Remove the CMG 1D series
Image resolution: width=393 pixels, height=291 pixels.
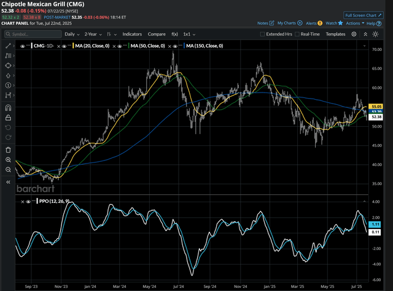(58, 46)
